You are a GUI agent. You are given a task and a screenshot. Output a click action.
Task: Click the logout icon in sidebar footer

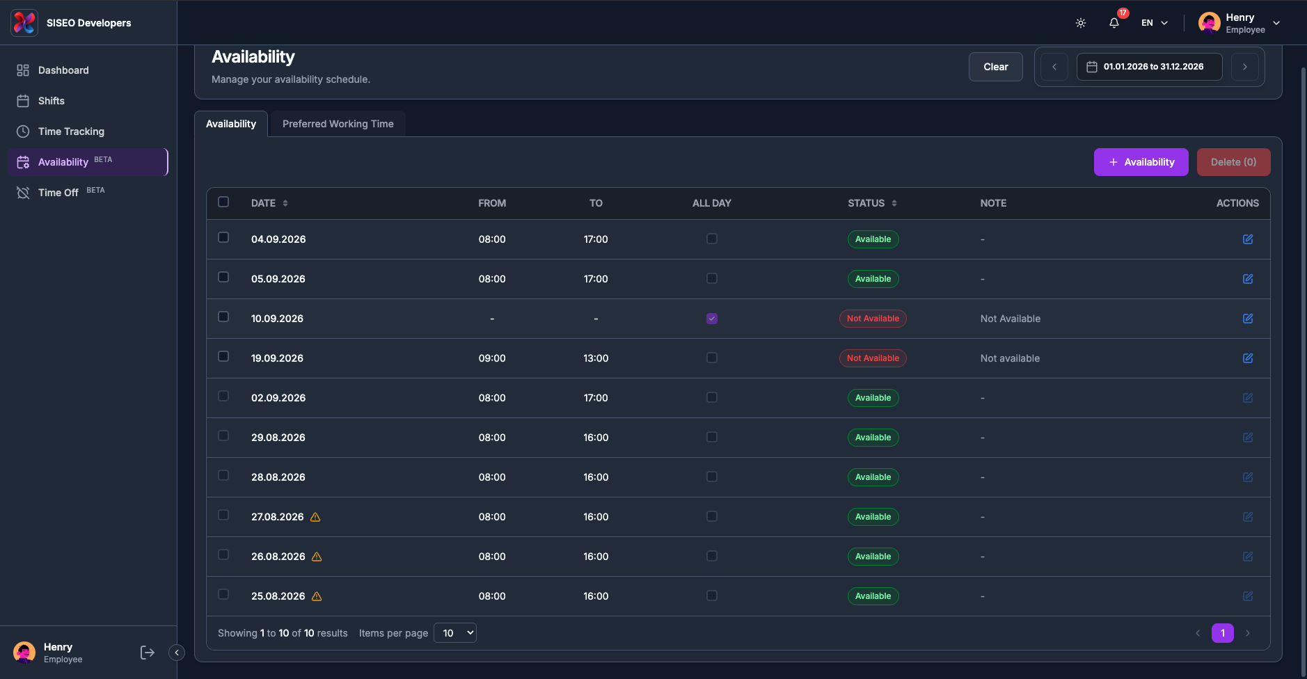148,653
